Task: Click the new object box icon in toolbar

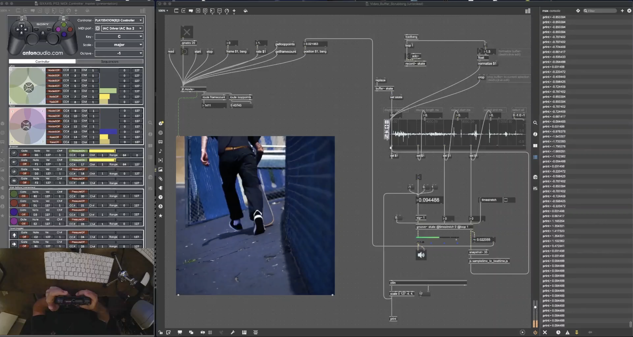Action: pyautogui.click(x=176, y=11)
